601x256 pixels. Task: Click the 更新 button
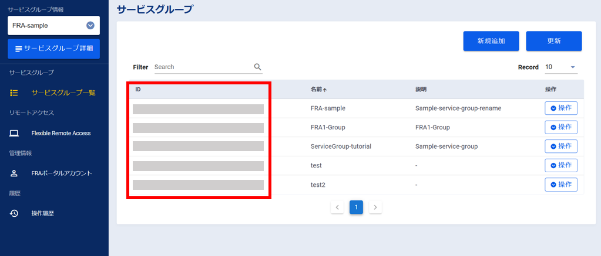pyautogui.click(x=553, y=41)
